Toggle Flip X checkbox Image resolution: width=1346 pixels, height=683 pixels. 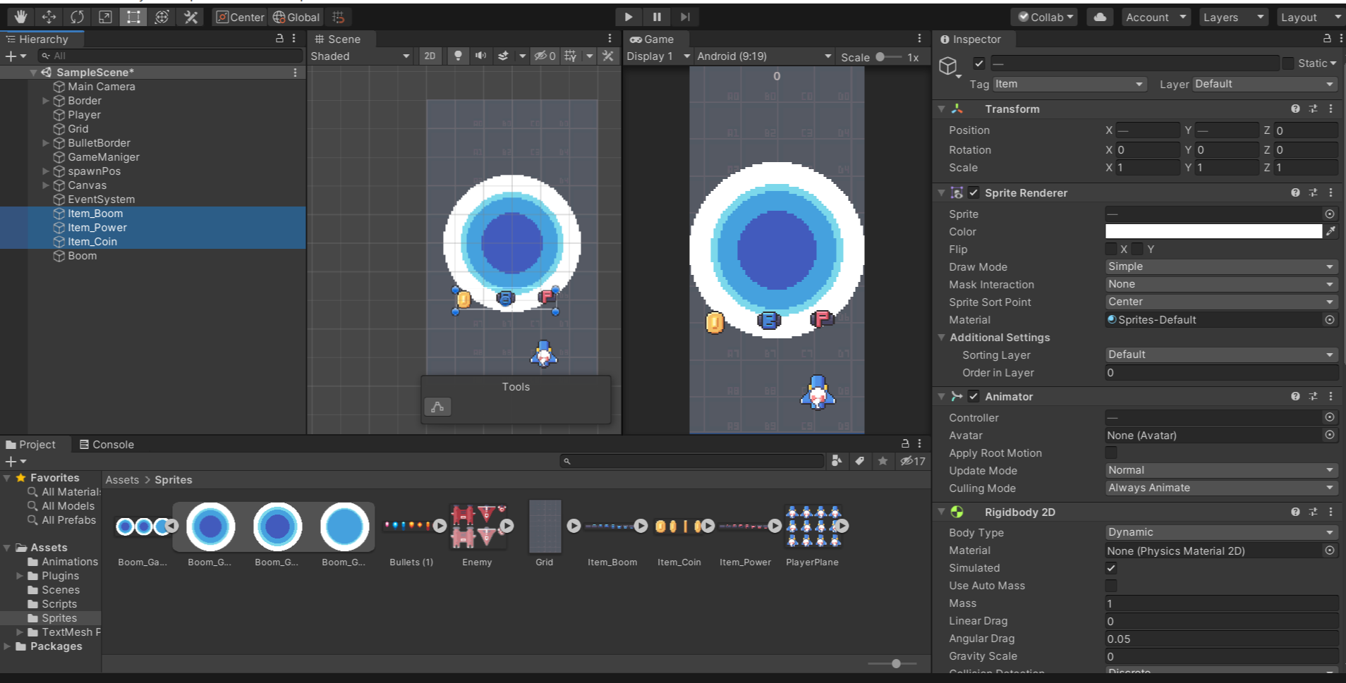1111,249
